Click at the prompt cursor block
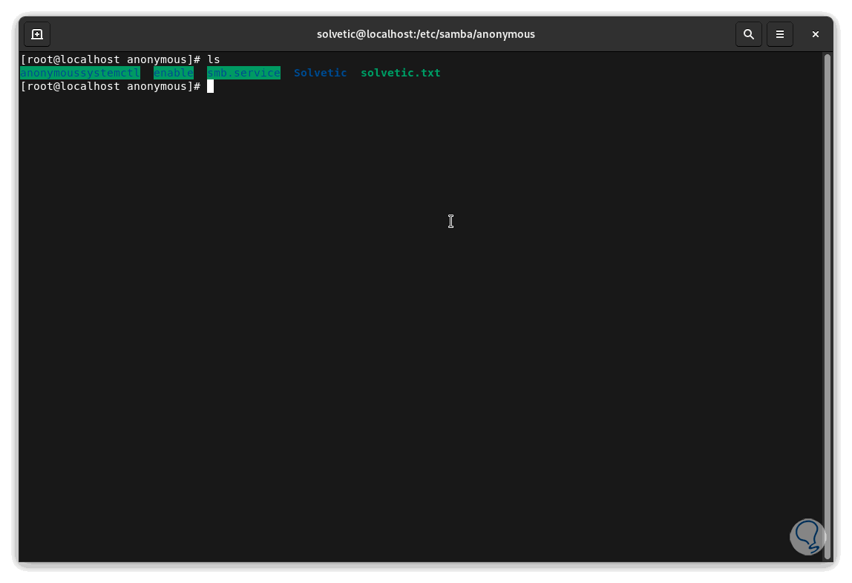The image size is (852, 583). point(210,86)
